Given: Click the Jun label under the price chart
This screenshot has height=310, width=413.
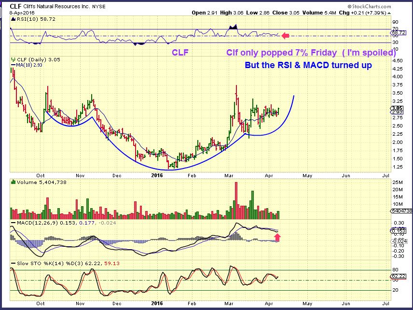Looking at the screenshot, I should point(346,176).
